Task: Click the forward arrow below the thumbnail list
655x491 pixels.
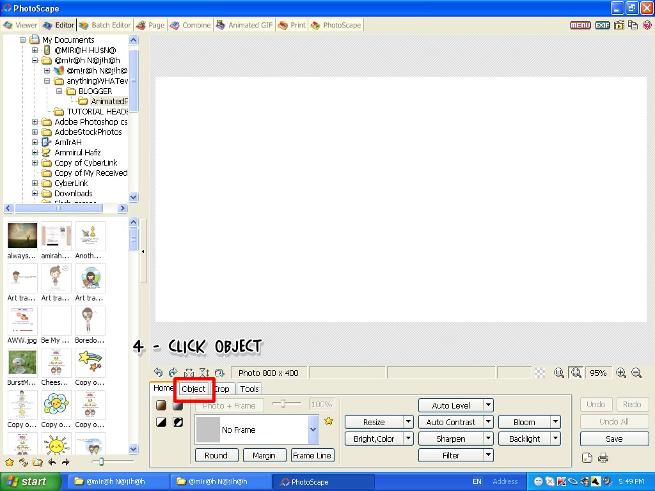Action: click(x=66, y=462)
